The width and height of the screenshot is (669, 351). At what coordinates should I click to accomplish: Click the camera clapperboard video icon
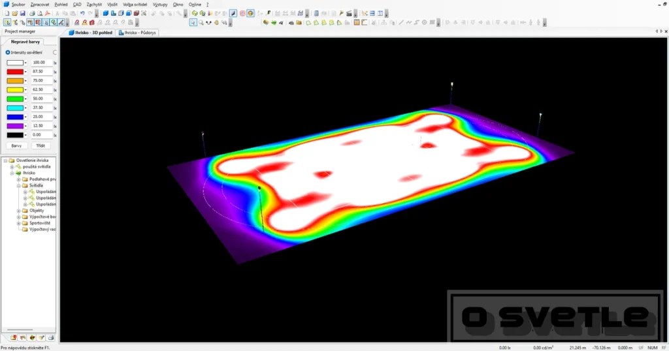(349, 13)
